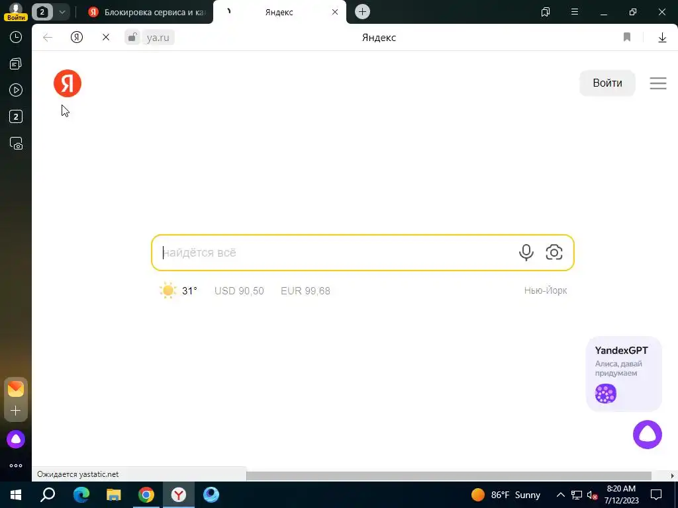
Task: Open the blue circular app icon beside Yandex on the taskbar
Action: pyautogui.click(x=211, y=495)
